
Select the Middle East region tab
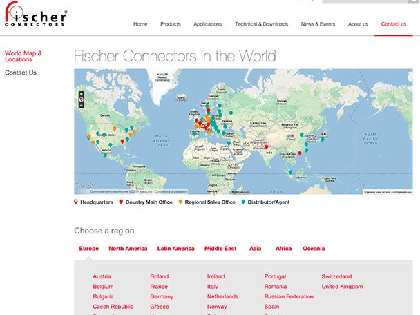click(220, 249)
